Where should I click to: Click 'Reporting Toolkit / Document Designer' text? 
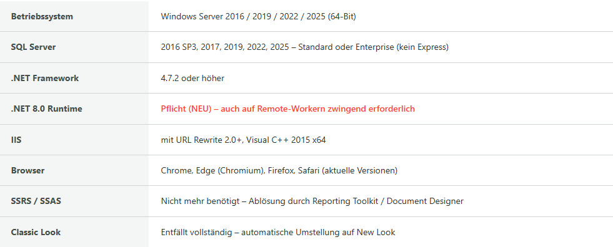(388, 201)
